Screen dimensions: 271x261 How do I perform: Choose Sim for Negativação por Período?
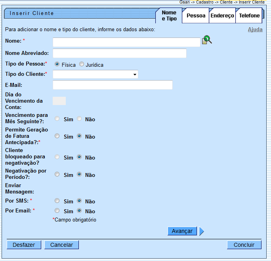point(57,174)
